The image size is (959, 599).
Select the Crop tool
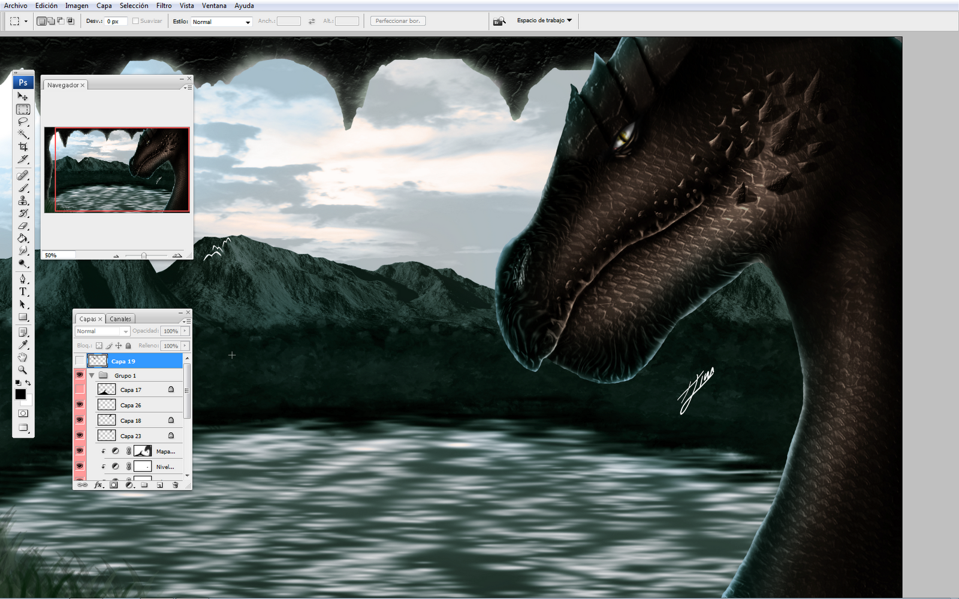coord(23,147)
